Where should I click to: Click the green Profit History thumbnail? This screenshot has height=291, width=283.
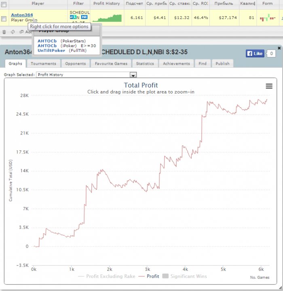pyautogui.click(x=107, y=18)
